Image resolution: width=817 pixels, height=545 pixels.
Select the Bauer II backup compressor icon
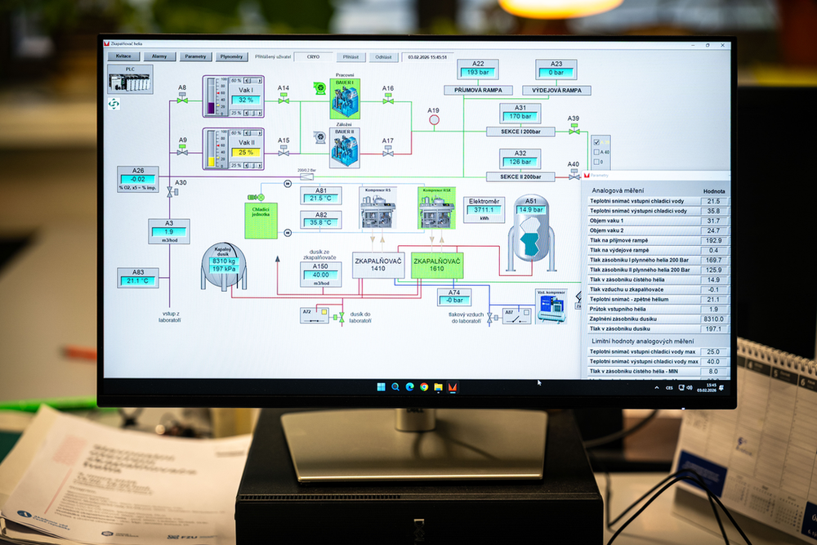click(x=344, y=147)
